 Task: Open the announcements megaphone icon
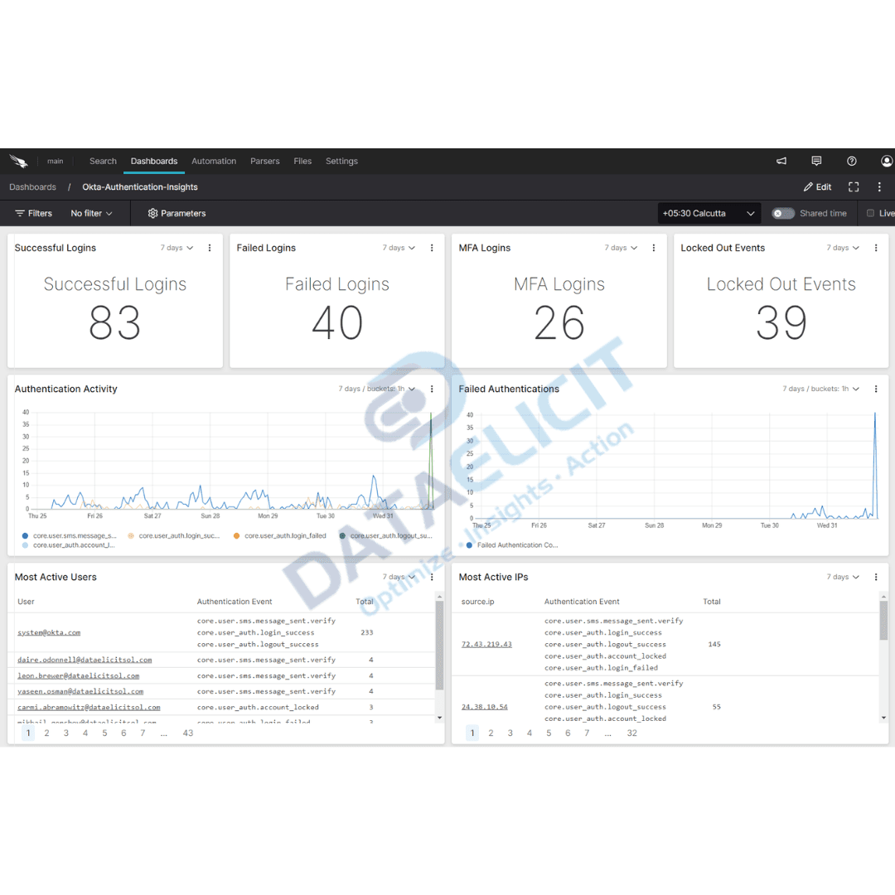(x=781, y=161)
